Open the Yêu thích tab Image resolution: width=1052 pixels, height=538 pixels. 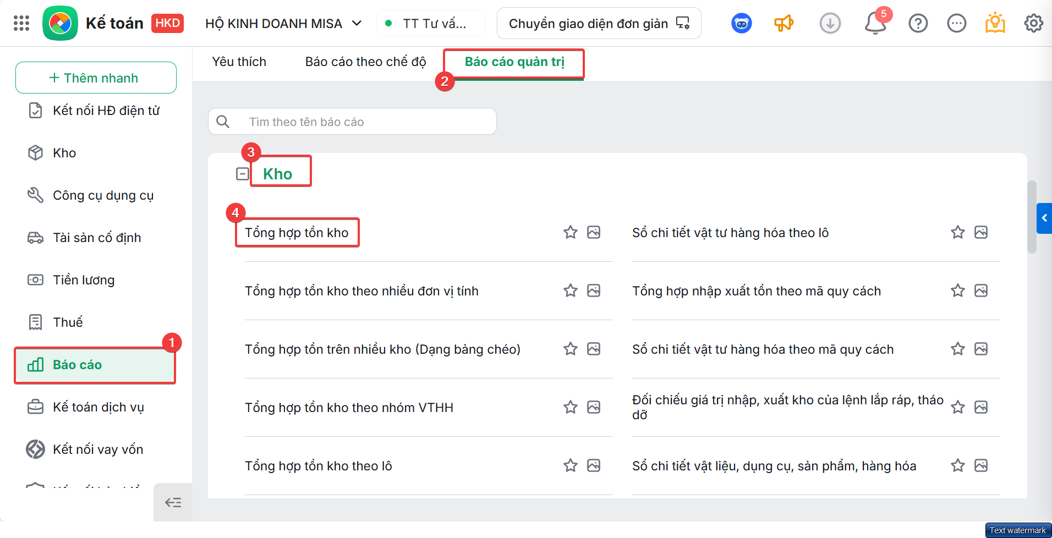(x=239, y=62)
